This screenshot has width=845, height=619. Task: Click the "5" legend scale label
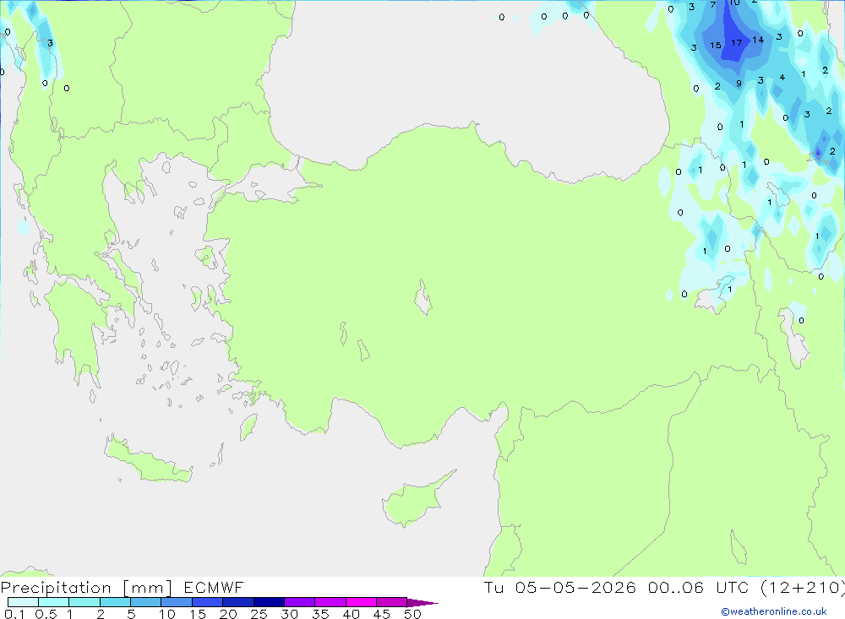(131, 614)
